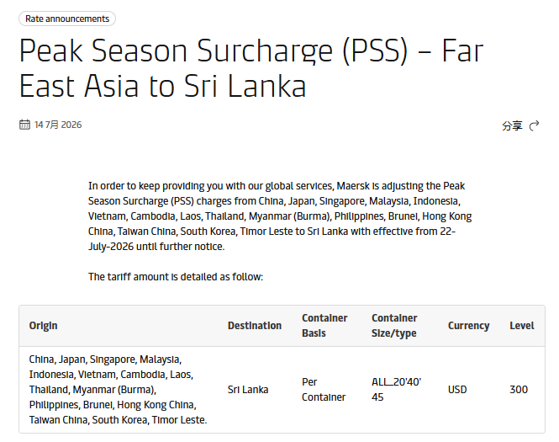Click the 分享 share label
Screen dimensions: 559x442
pyautogui.click(x=512, y=125)
